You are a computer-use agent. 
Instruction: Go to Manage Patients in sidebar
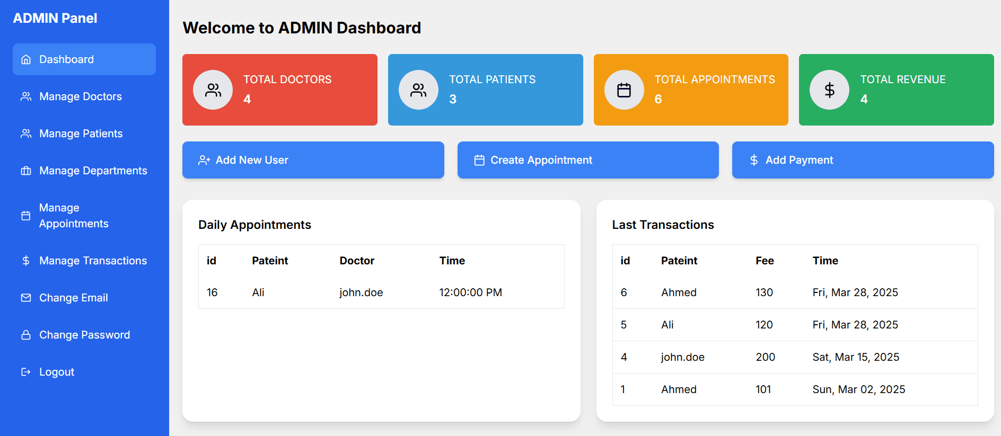tap(81, 134)
